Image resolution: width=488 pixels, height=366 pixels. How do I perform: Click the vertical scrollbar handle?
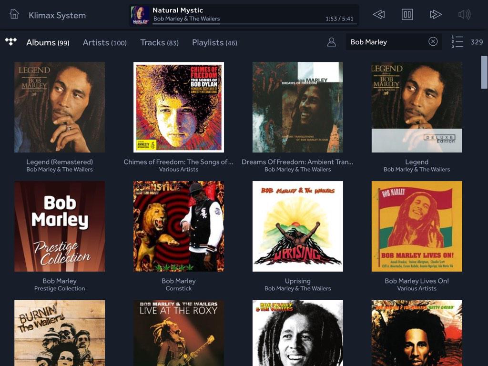(484, 72)
